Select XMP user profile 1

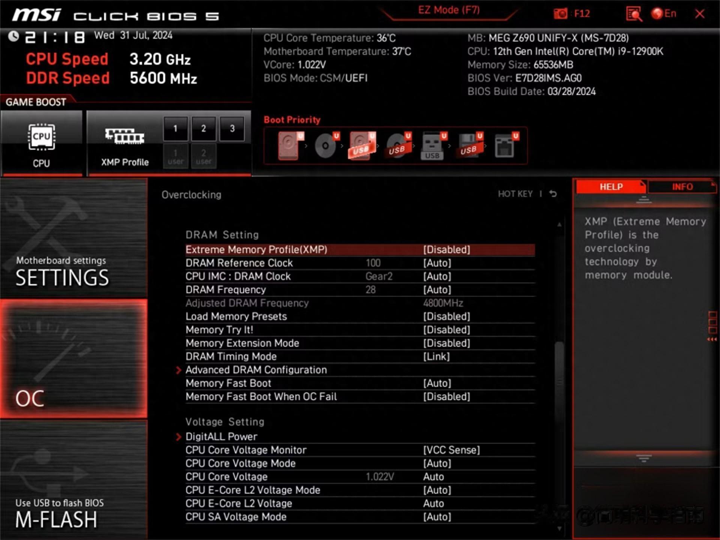pyautogui.click(x=175, y=156)
